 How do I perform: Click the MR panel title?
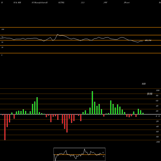point(144,84)
